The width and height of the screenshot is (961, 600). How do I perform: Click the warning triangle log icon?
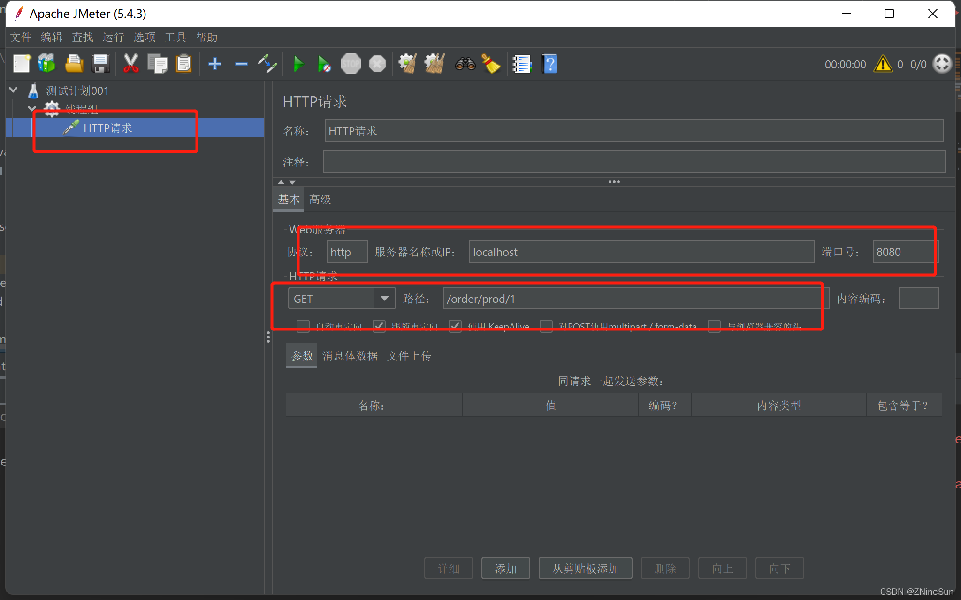(x=883, y=64)
